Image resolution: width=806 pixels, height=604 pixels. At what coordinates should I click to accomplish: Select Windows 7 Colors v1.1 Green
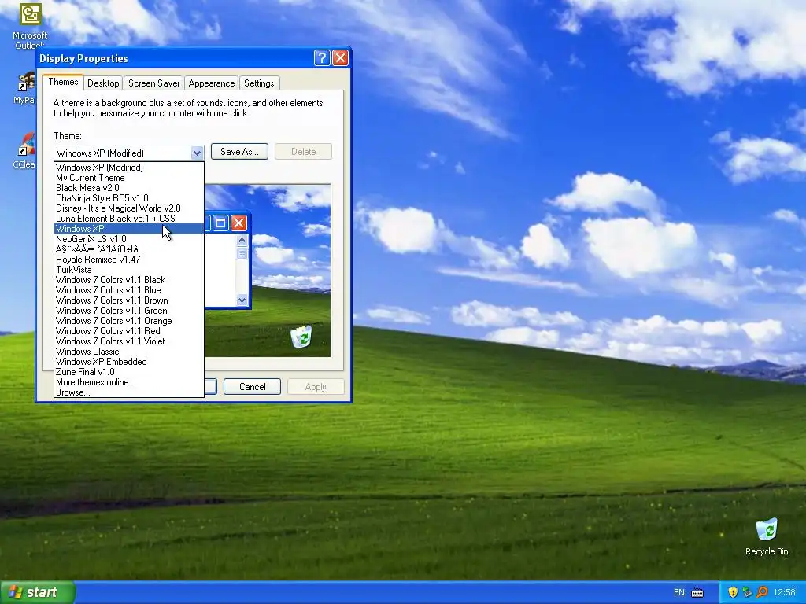(128, 311)
